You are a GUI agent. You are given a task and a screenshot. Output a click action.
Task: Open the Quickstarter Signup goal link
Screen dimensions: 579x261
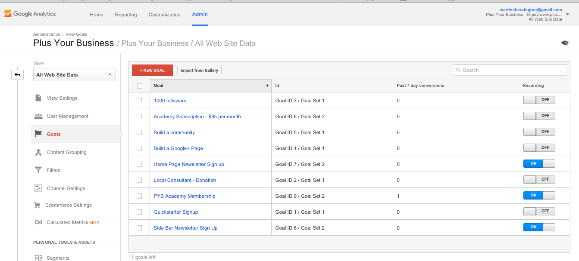[x=176, y=212]
